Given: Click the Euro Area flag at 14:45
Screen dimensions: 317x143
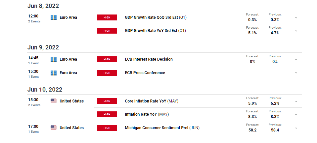Looking at the screenshot, I should click(x=54, y=59).
